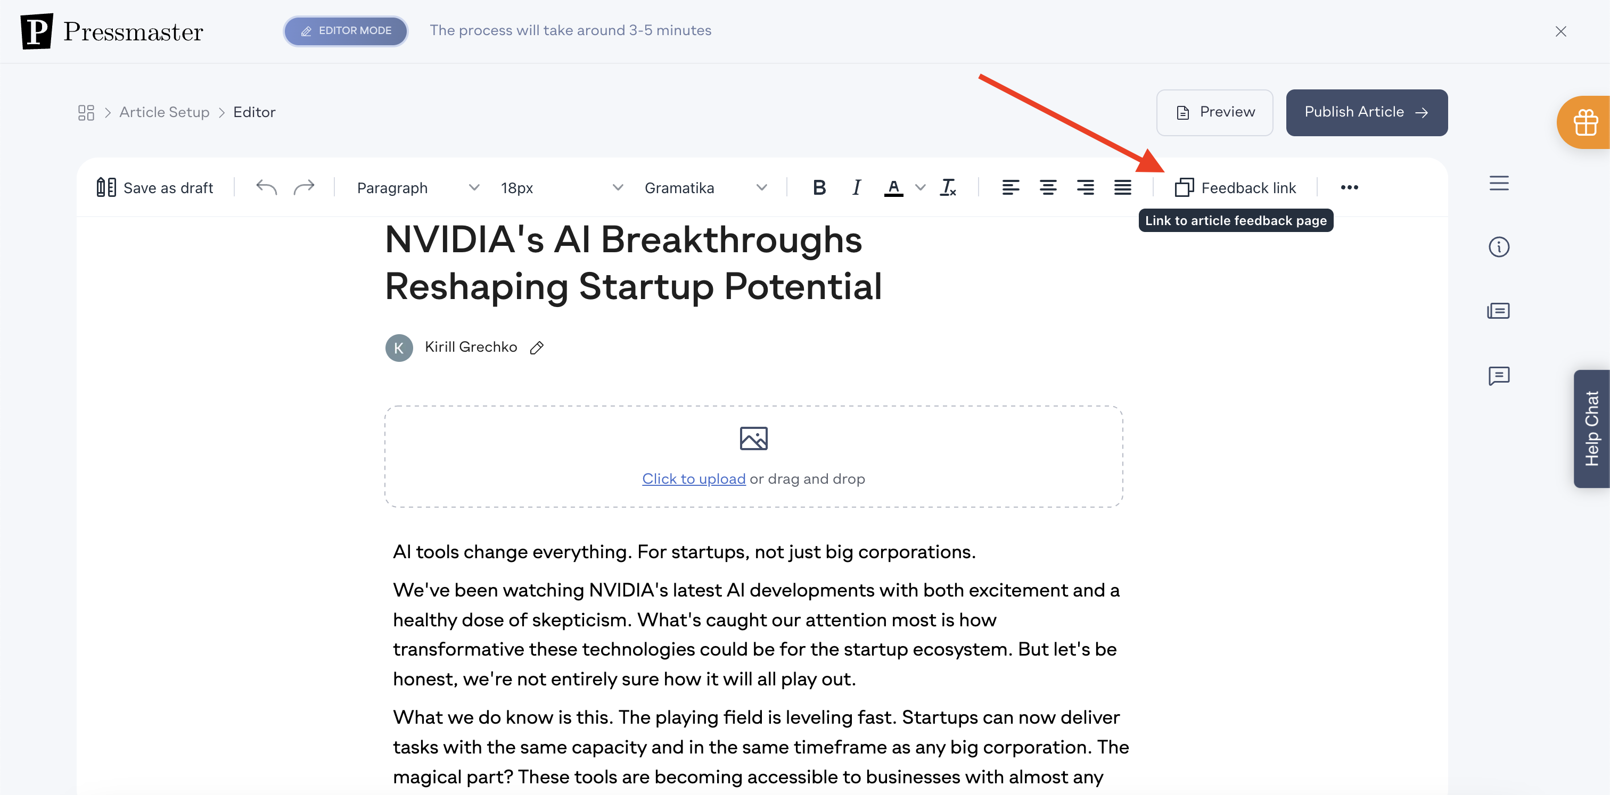This screenshot has height=795, width=1610.
Task: Open the Paragraph style dropdown
Action: tap(418, 187)
